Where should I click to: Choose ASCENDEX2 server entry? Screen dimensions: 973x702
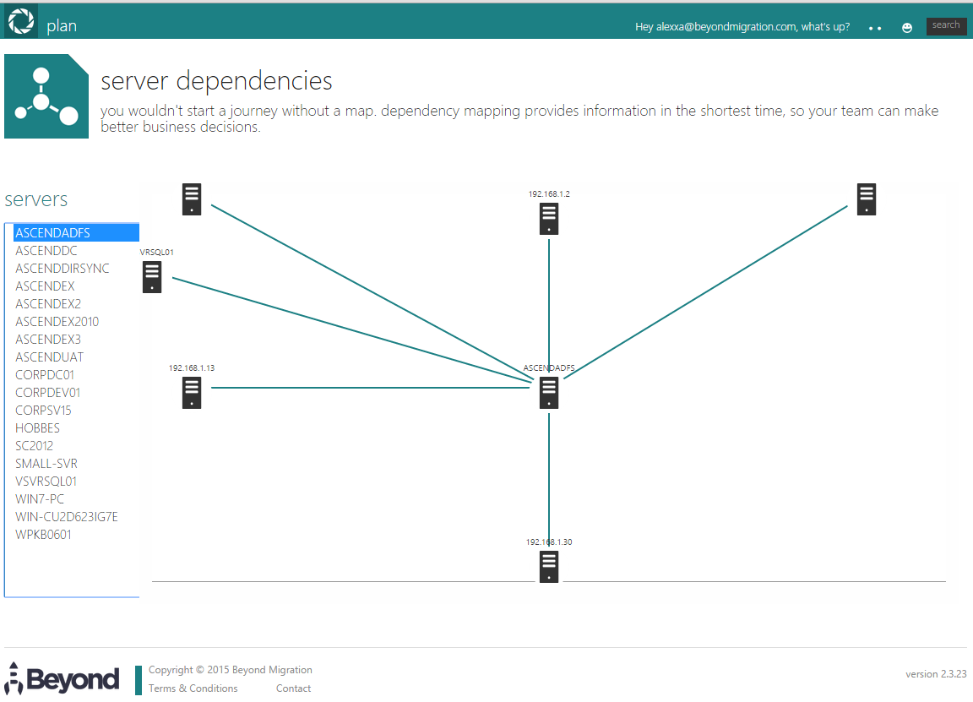(48, 304)
